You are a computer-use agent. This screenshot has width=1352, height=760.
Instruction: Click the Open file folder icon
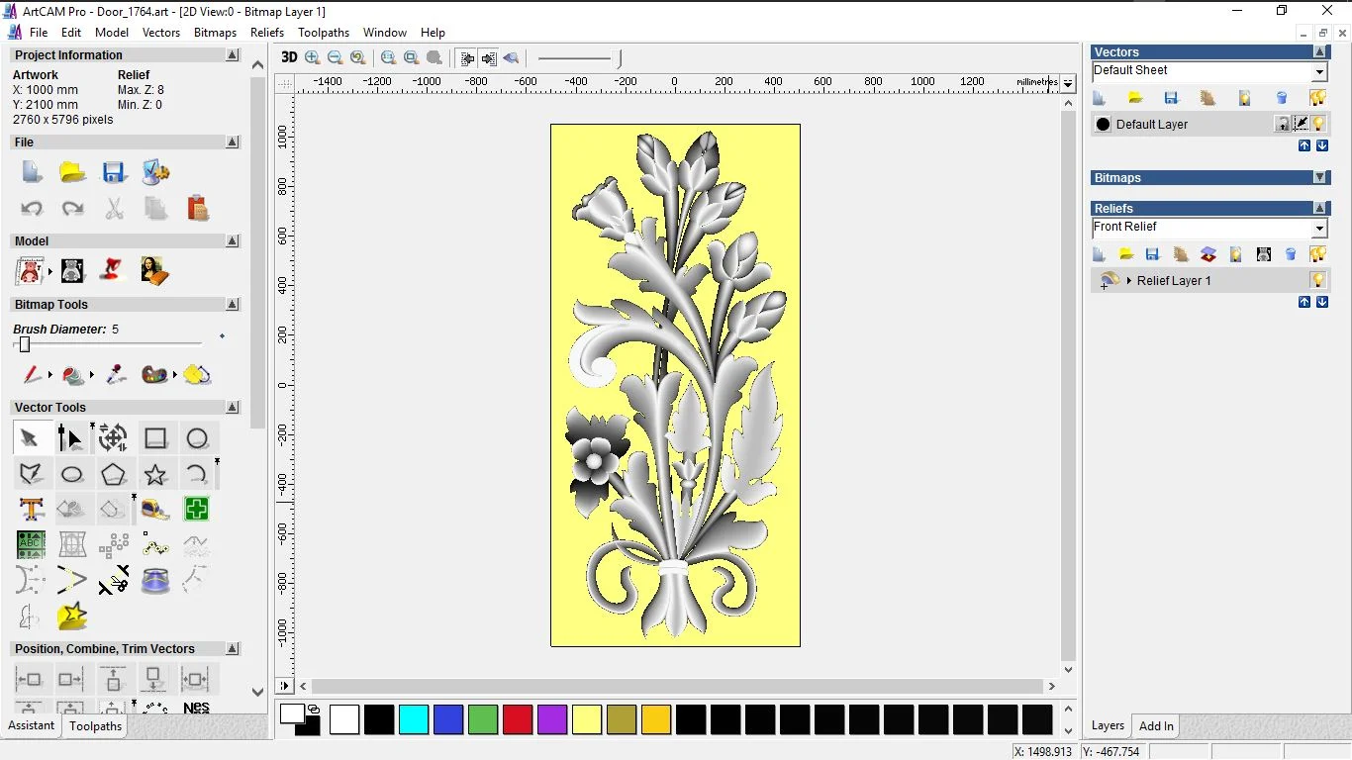[x=72, y=172]
